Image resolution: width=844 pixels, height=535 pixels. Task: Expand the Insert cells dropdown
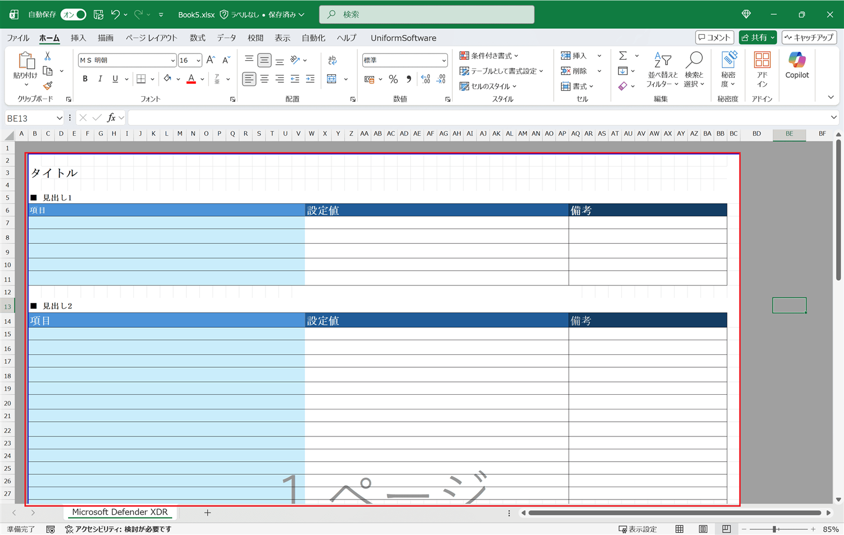pyautogui.click(x=599, y=56)
